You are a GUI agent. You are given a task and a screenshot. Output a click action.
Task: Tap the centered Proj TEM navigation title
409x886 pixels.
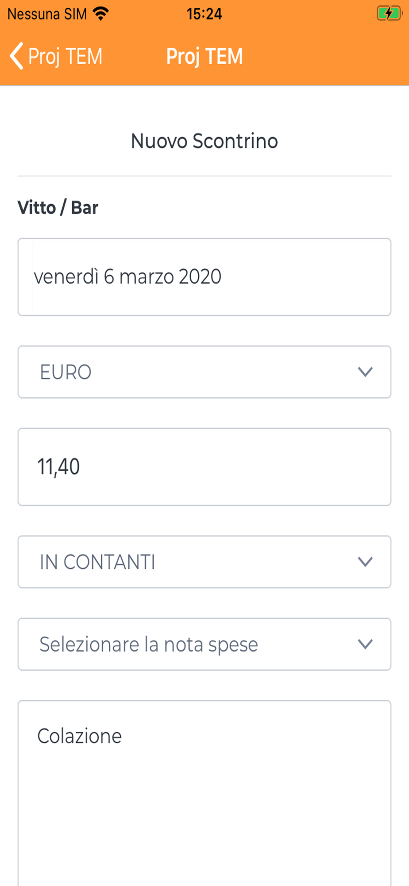(x=204, y=56)
